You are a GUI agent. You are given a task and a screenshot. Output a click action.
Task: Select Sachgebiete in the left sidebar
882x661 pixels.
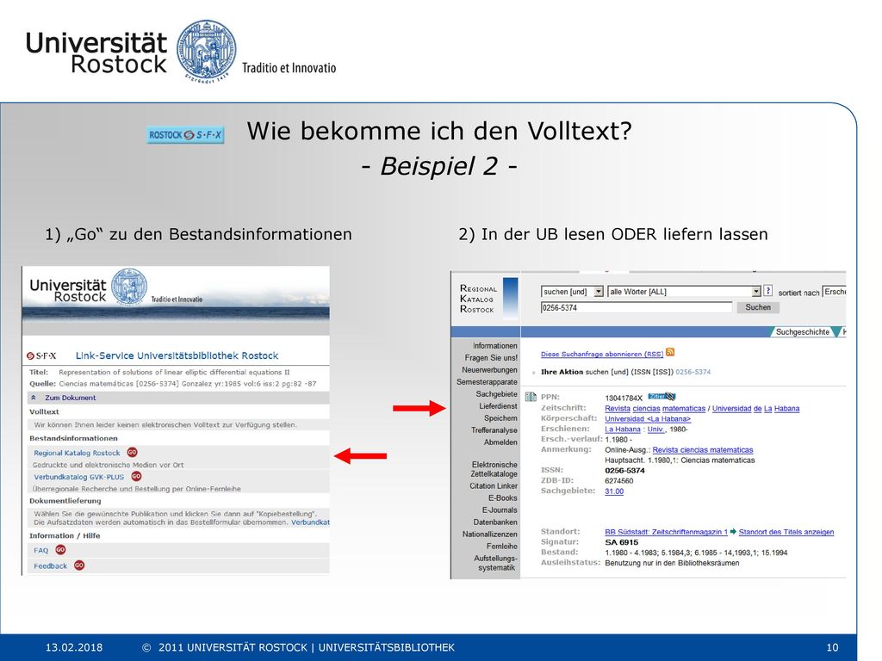[497, 394]
